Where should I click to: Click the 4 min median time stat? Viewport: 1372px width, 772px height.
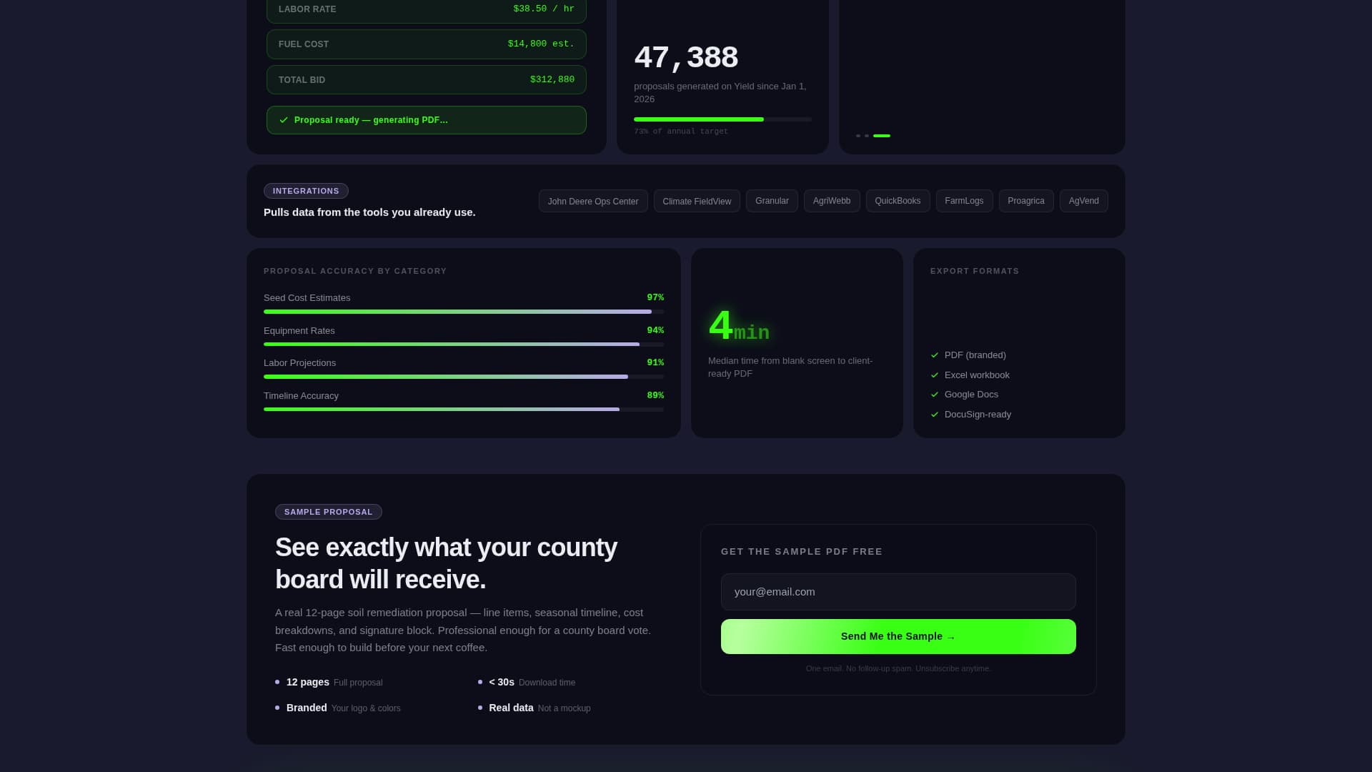pyautogui.click(x=739, y=327)
